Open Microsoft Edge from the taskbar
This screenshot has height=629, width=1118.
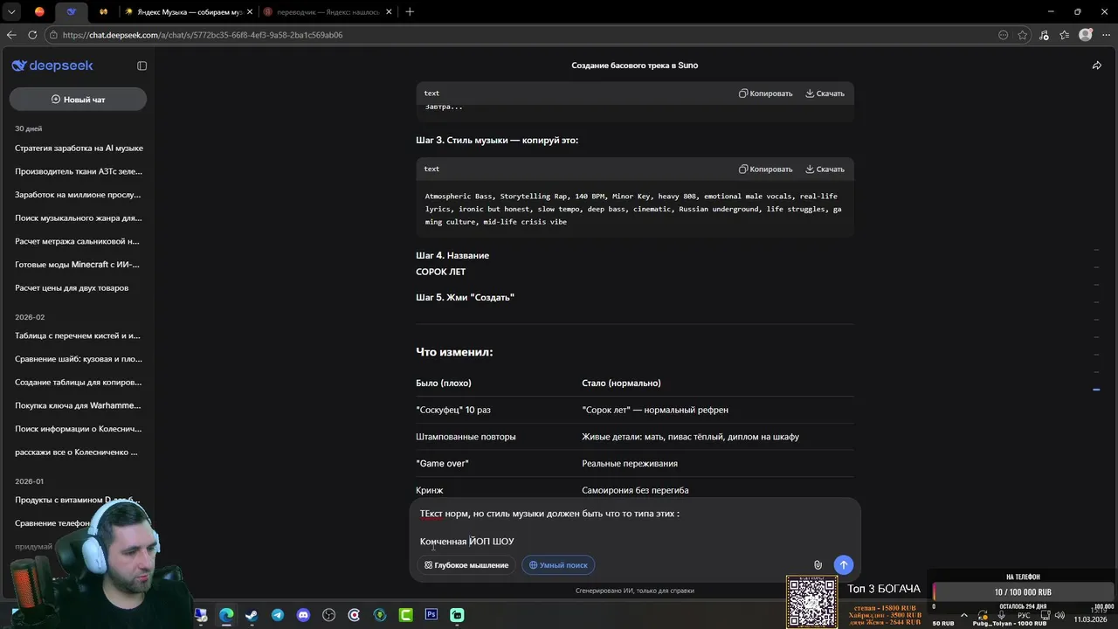[226, 615]
